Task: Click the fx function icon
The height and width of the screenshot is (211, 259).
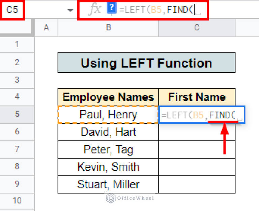Action: [x=94, y=9]
